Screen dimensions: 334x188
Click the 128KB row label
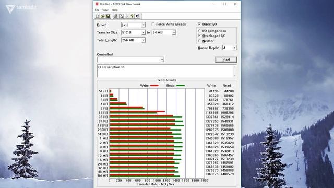tap(103, 125)
